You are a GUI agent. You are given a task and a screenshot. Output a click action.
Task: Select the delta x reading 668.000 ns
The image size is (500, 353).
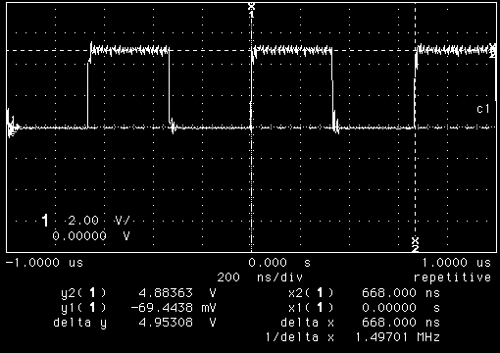401,323
